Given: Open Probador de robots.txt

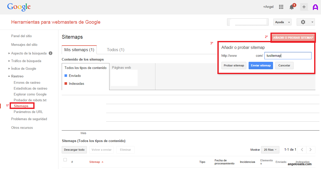Looking at the screenshot, I should coord(30,100).
